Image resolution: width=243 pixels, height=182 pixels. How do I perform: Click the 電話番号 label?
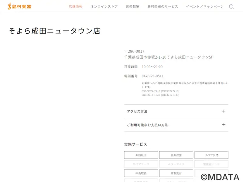tap(131, 76)
